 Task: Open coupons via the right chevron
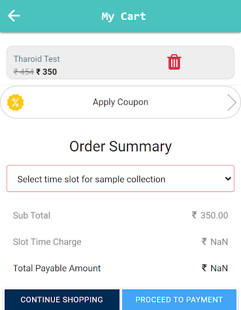(231, 102)
